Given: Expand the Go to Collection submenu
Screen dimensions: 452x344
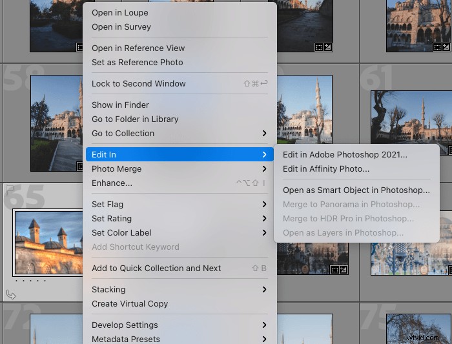Looking at the screenshot, I should coord(180,133).
